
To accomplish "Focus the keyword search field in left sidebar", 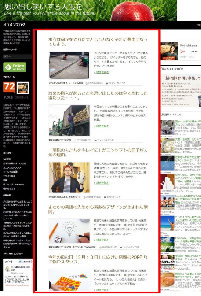I will (17, 56).
